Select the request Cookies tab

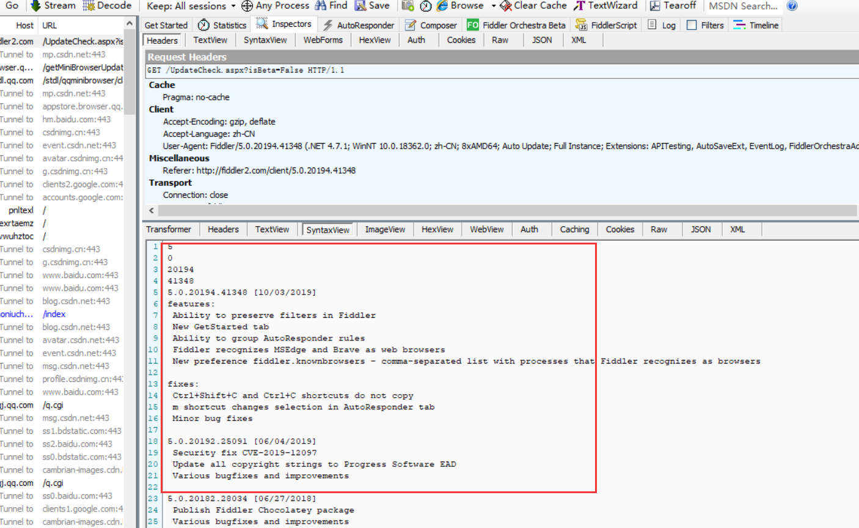[x=461, y=40]
